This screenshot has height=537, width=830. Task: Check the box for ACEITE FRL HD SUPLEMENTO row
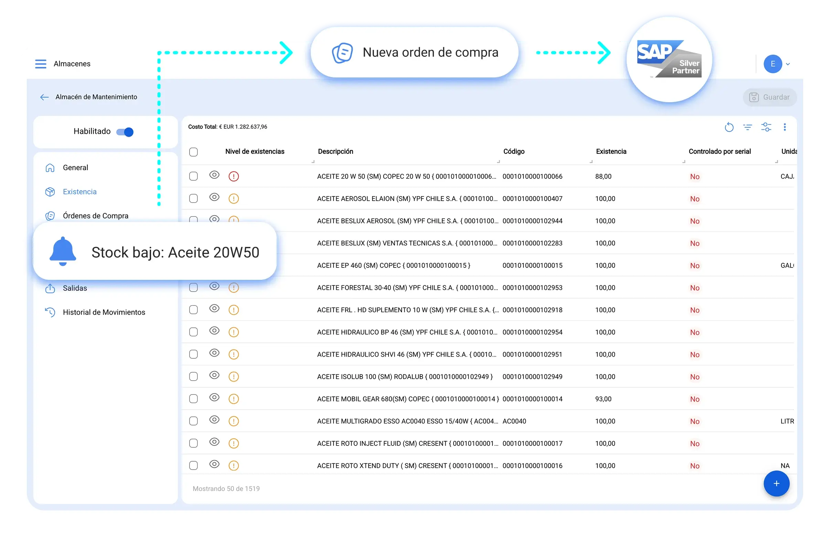pos(193,310)
